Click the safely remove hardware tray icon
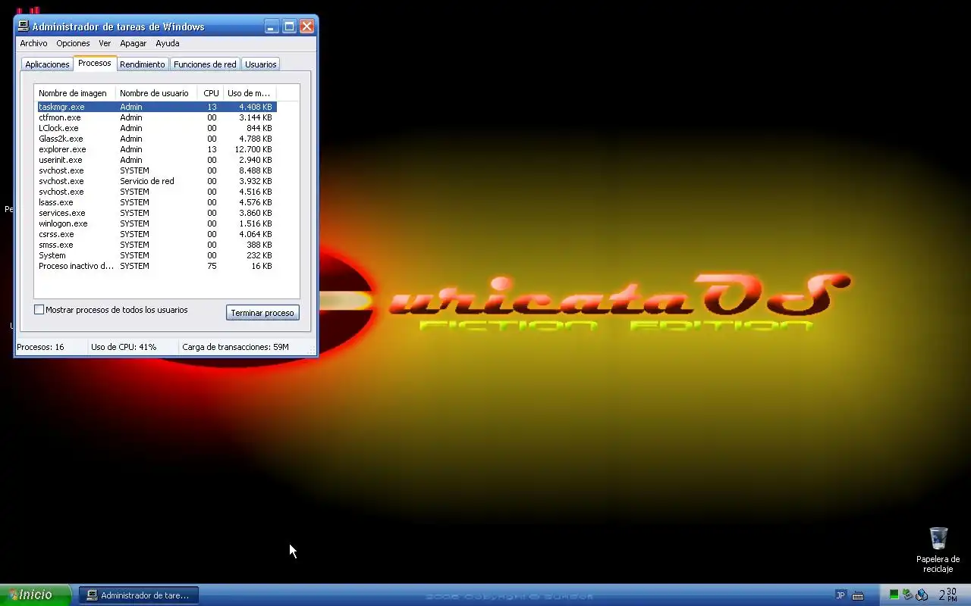The image size is (971, 606). click(907, 595)
